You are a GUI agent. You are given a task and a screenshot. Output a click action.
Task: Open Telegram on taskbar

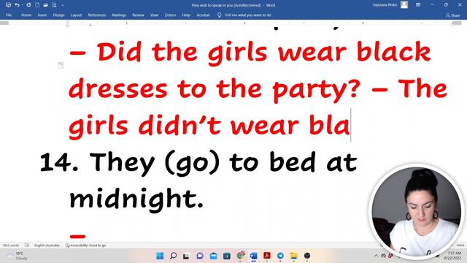280,256
